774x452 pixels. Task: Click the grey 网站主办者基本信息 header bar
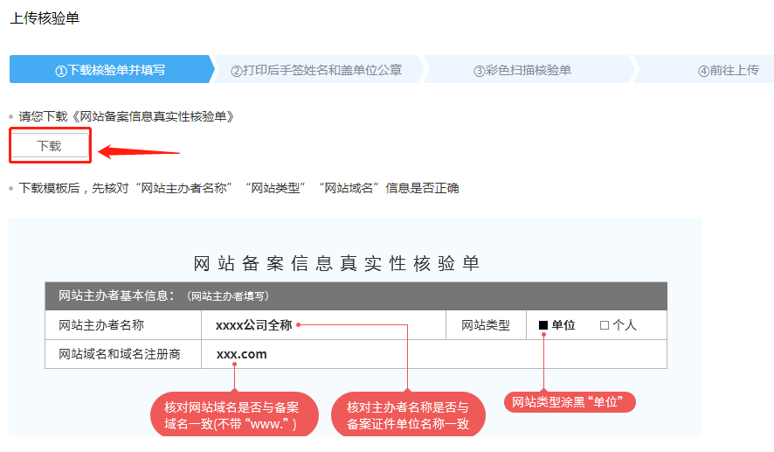pyautogui.click(x=356, y=296)
